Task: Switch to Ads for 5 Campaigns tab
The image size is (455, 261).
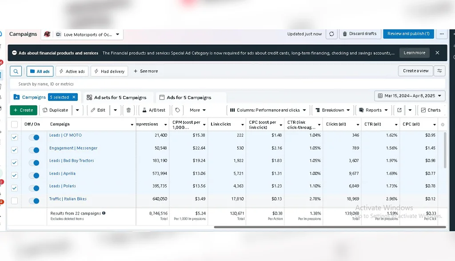Action: point(189,98)
